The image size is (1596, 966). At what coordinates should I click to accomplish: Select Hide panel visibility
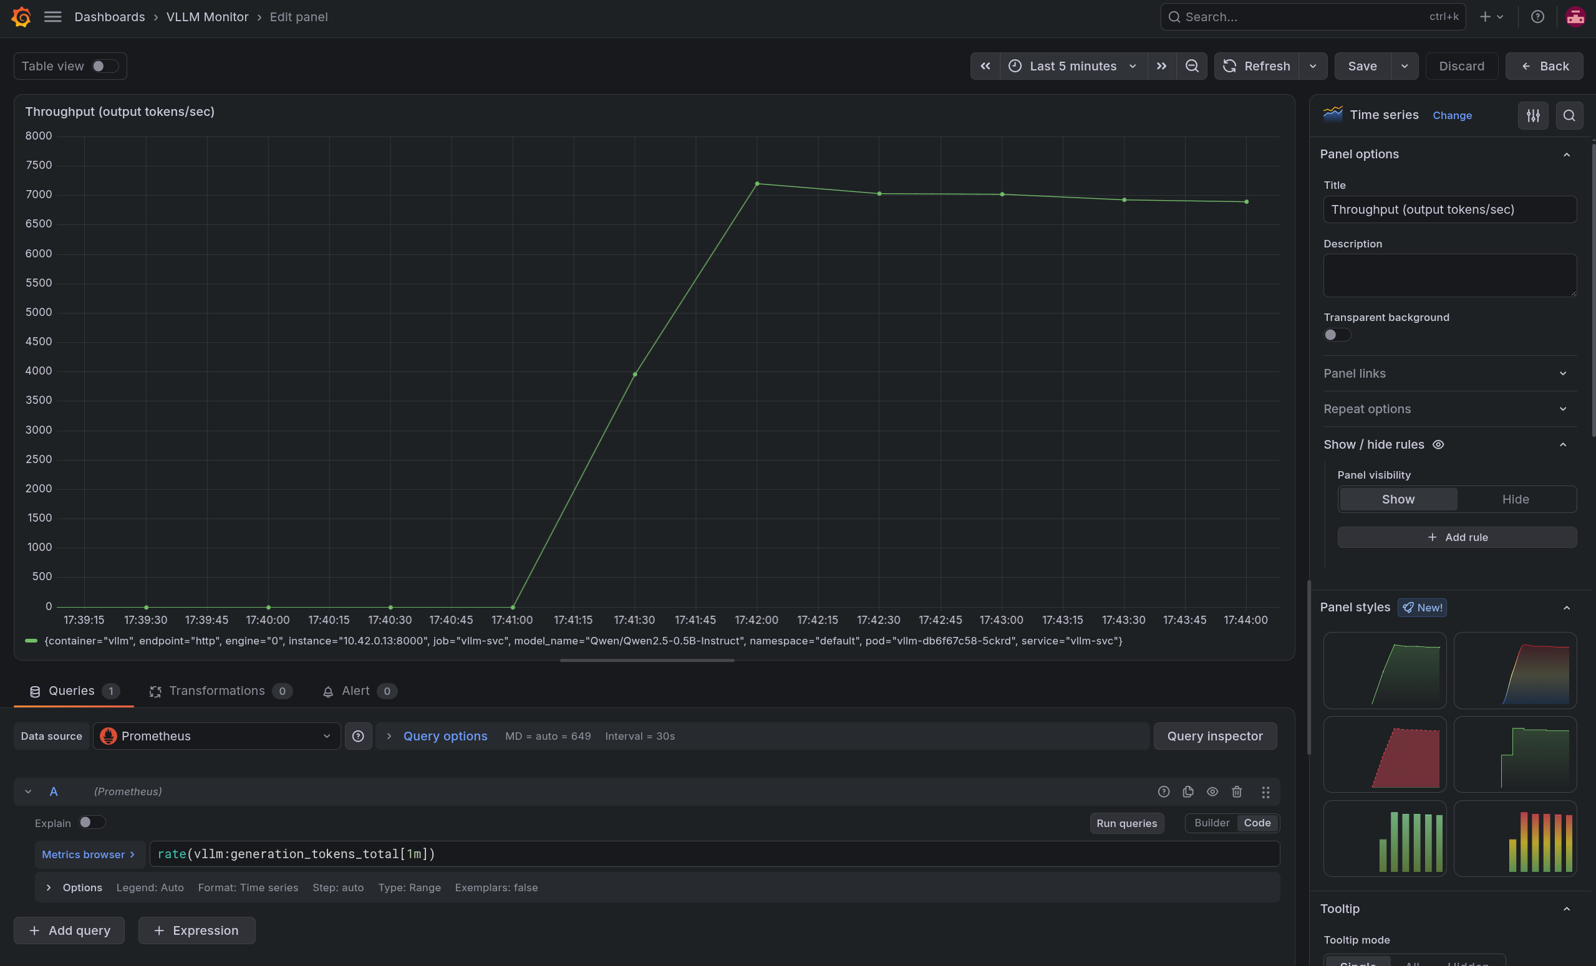(1515, 499)
